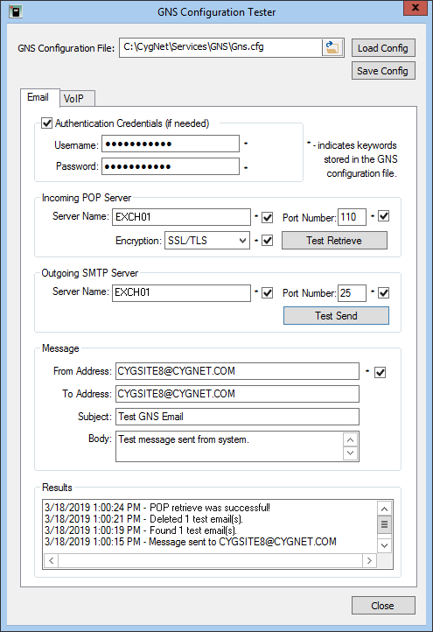
Task: Click Results vertical scroll down arrow
Action: [x=384, y=545]
